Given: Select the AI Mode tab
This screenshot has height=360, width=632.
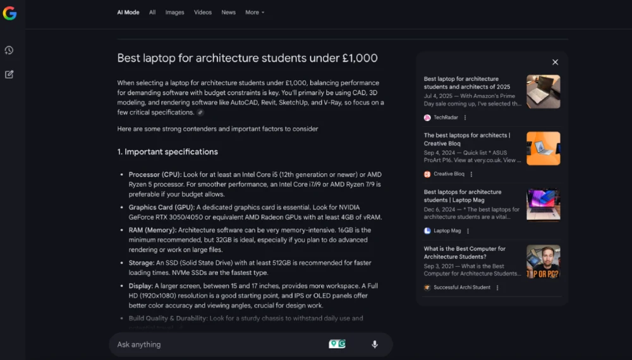Looking at the screenshot, I should click(x=128, y=13).
